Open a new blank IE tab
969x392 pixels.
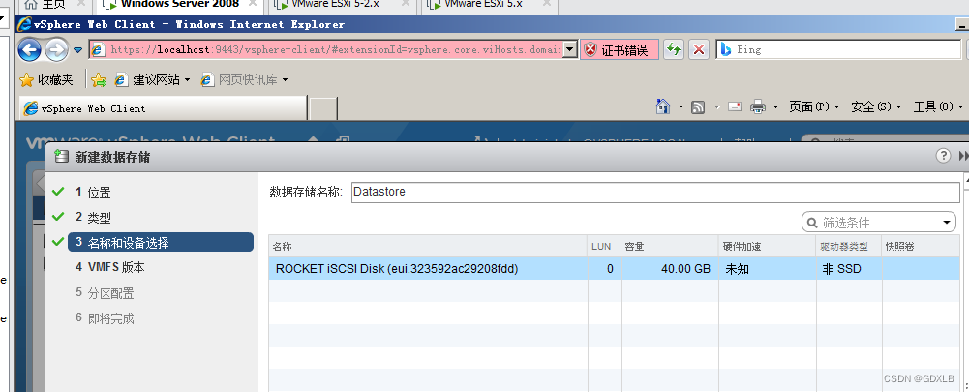click(322, 108)
